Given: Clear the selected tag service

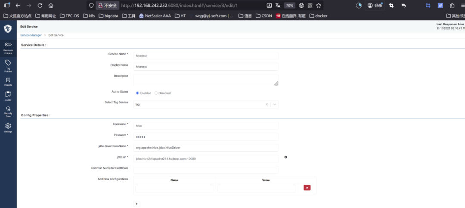Looking at the screenshot, I should pyautogui.click(x=267, y=104).
